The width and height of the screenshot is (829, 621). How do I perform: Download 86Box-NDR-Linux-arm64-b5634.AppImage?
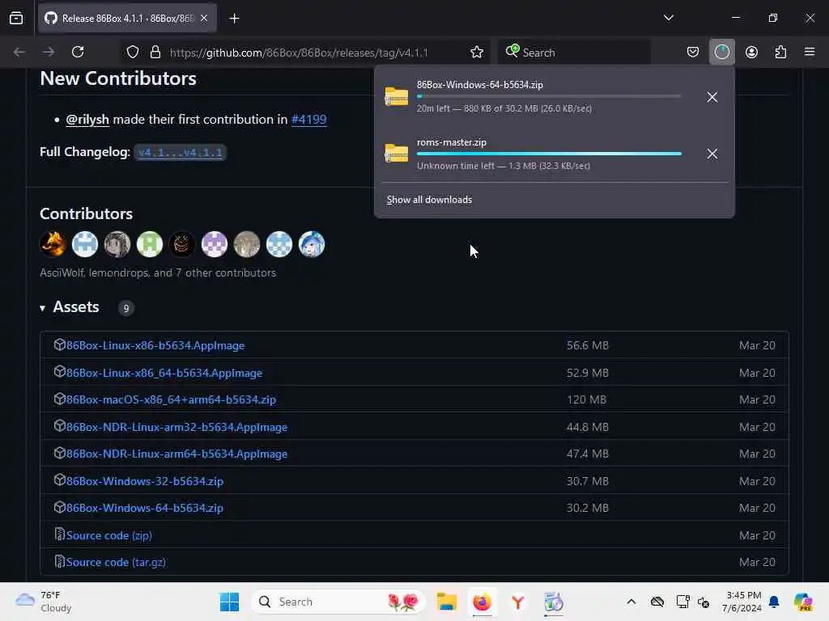[x=176, y=454]
